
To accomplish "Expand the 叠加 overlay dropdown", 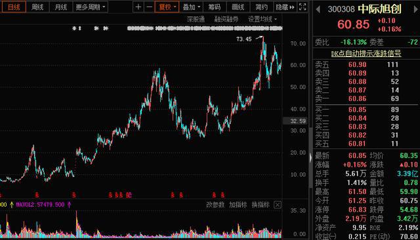I will point(191,7).
